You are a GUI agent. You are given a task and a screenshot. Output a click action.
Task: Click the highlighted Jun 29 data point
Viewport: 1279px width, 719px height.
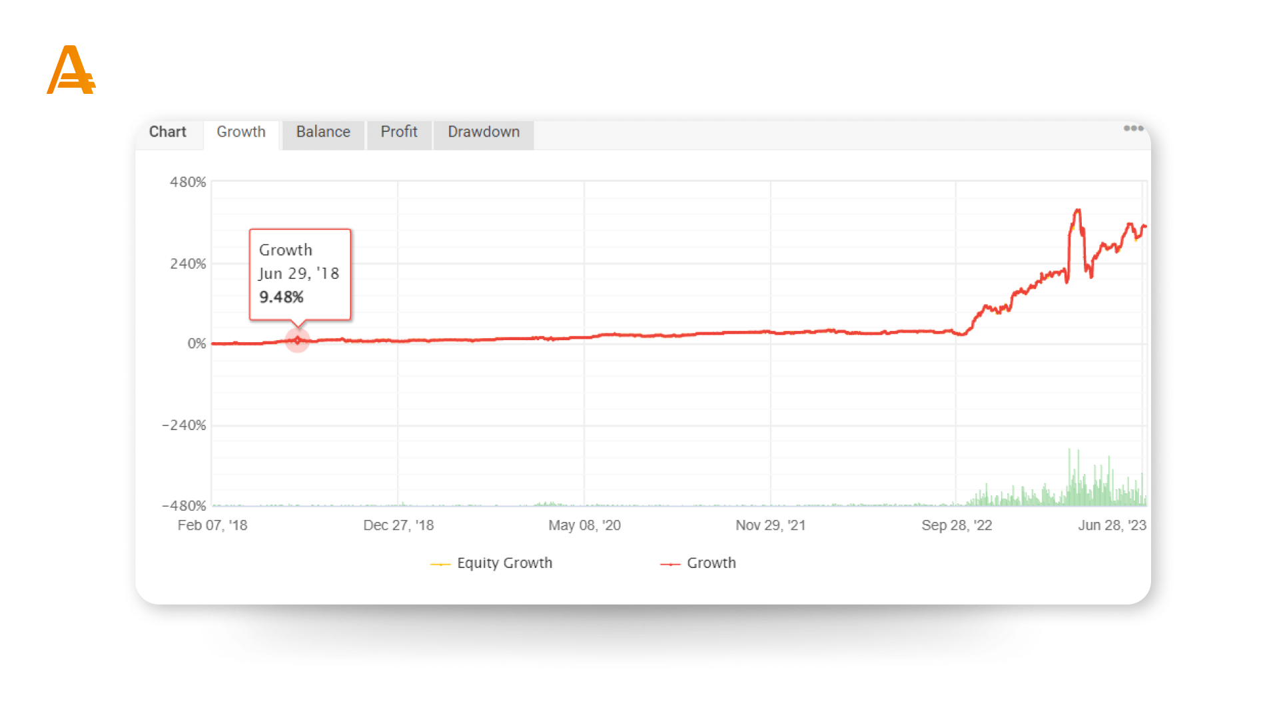(x=297, y=340)
